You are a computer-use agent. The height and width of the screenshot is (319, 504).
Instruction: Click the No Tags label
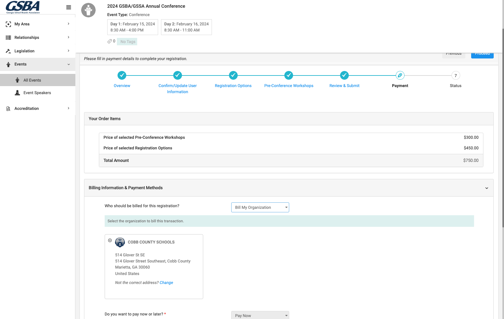(x=128, y=42)
